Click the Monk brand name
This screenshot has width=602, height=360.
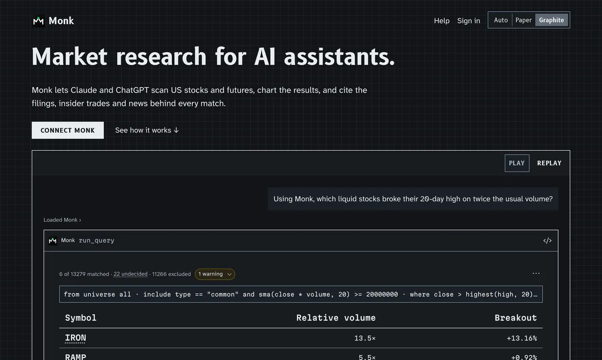61,21
